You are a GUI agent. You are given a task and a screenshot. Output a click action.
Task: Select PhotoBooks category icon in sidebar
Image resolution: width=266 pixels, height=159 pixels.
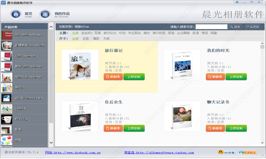(x=7, y=35)
